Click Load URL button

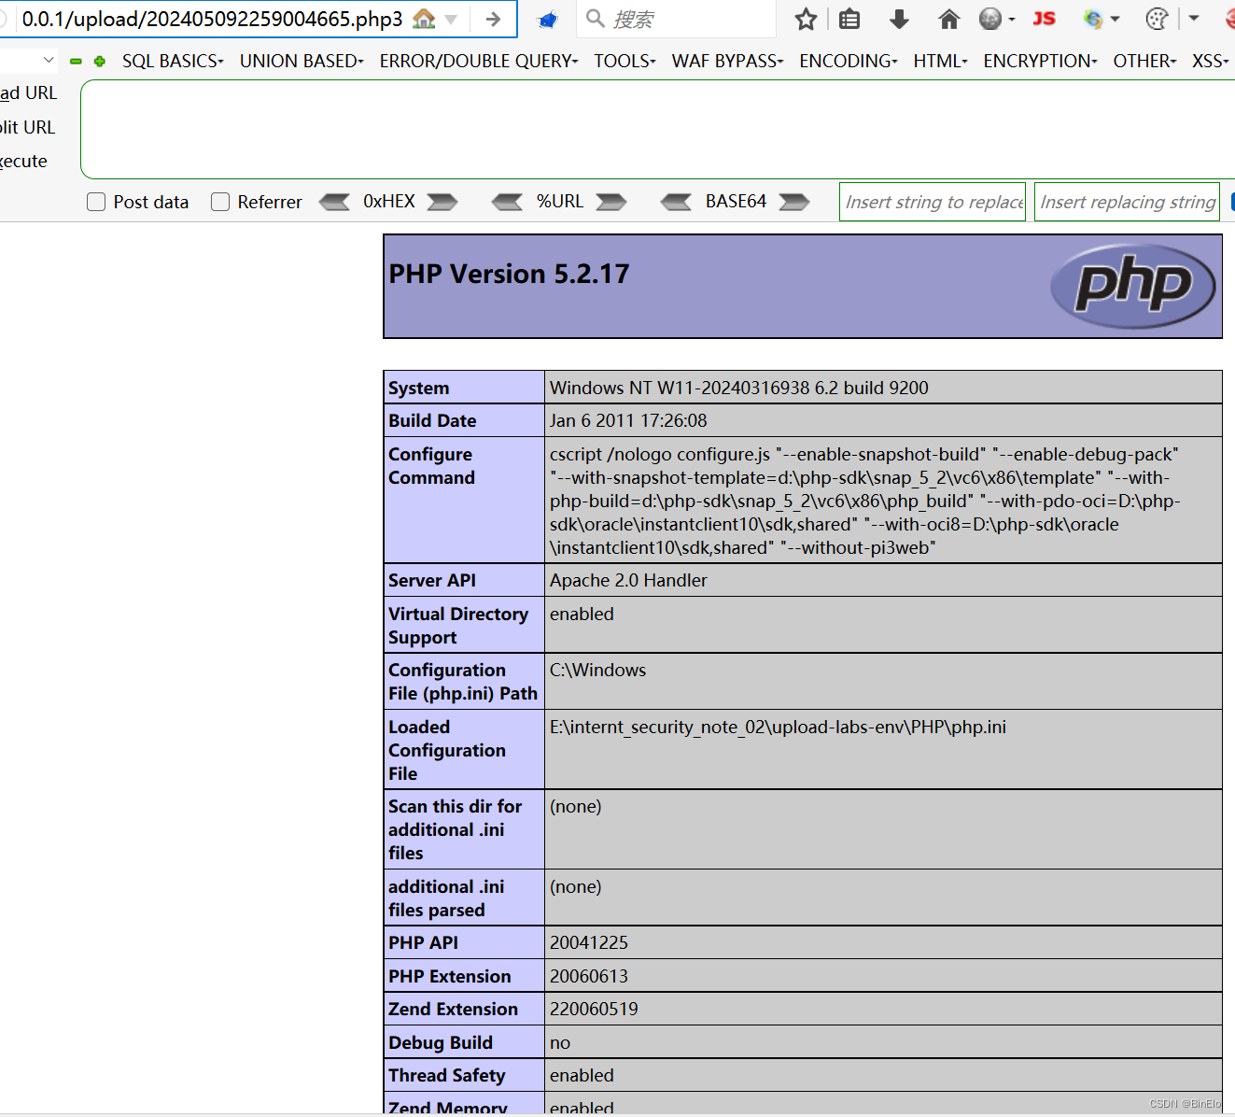(28, 93)
